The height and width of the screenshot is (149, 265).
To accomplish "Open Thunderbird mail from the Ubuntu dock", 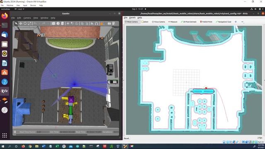I will point(5,35).
